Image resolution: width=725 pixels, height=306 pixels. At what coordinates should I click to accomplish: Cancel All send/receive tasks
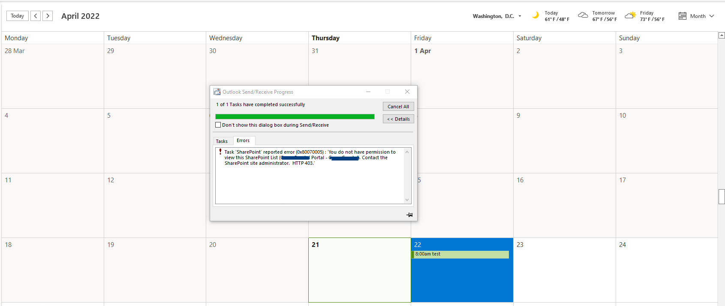point(398,107)
